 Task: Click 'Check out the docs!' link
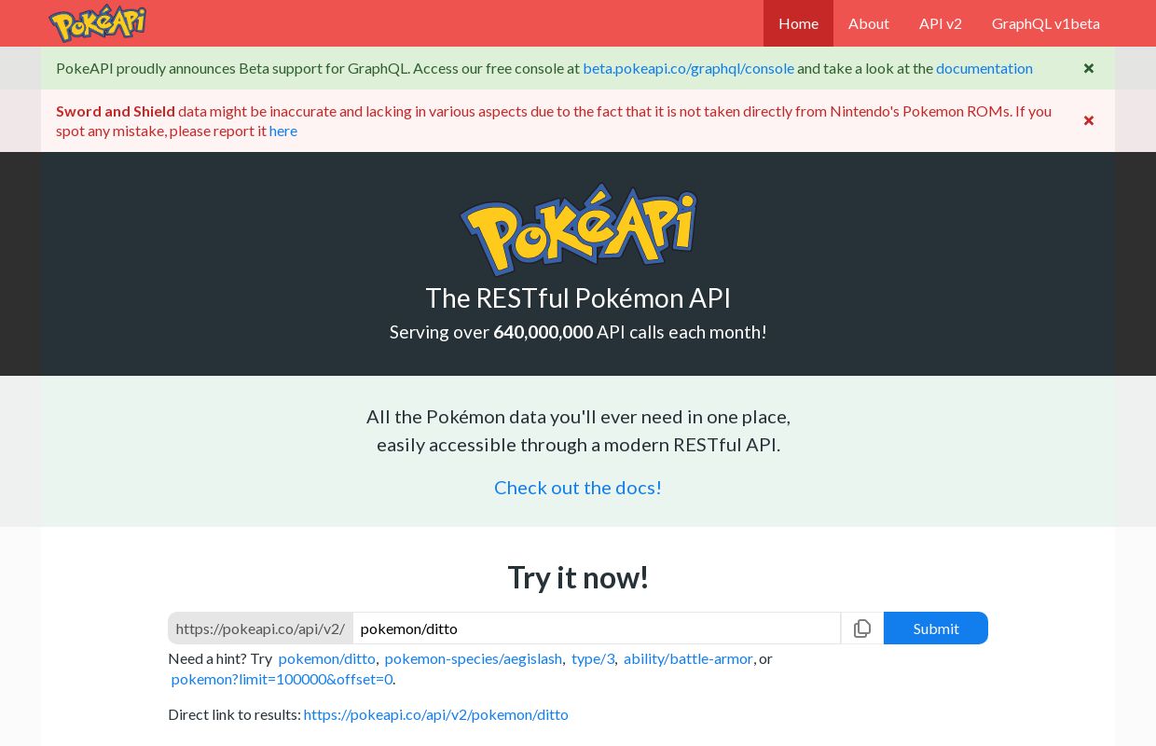coord(578,488)
